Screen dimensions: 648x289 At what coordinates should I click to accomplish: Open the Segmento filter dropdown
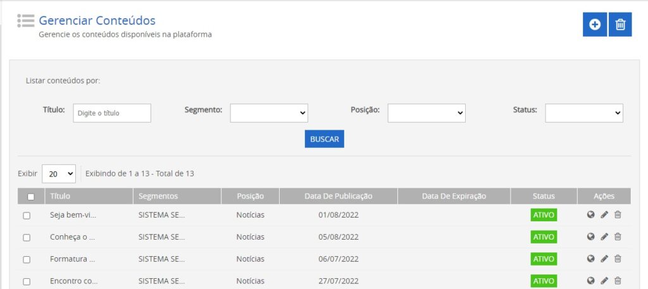(269, 113)
